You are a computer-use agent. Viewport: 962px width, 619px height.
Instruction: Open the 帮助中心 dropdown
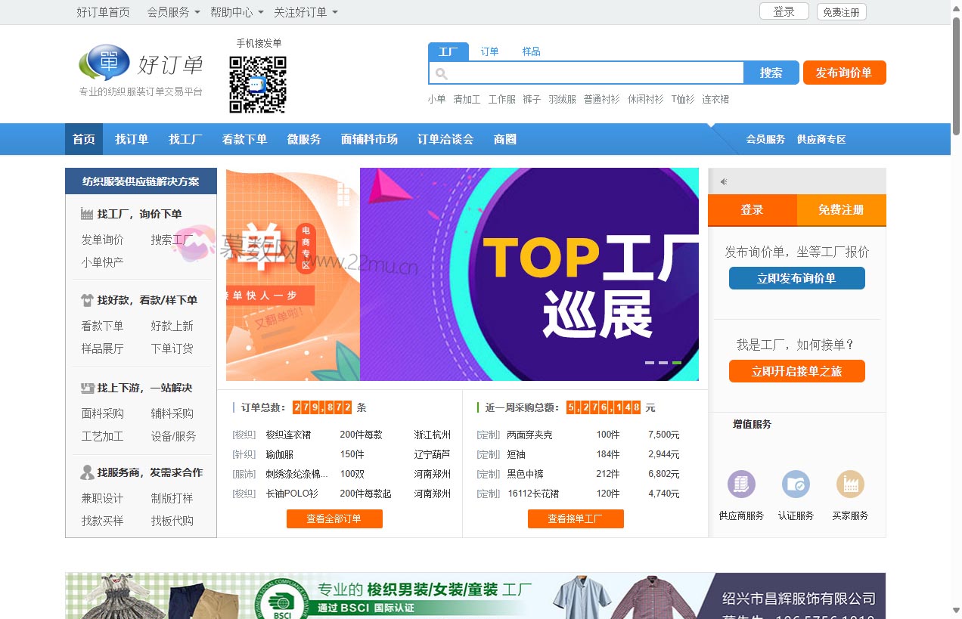click(234, 12)
